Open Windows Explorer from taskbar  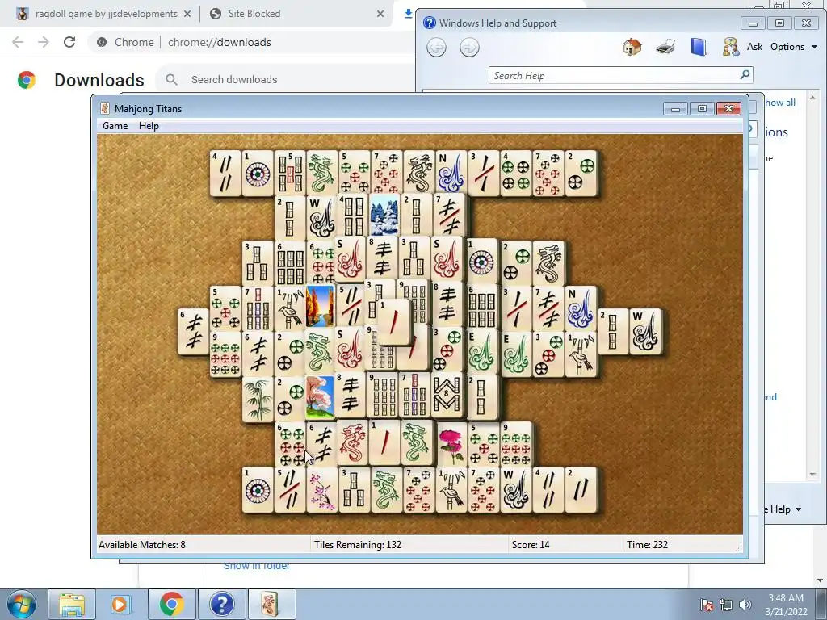72,604
